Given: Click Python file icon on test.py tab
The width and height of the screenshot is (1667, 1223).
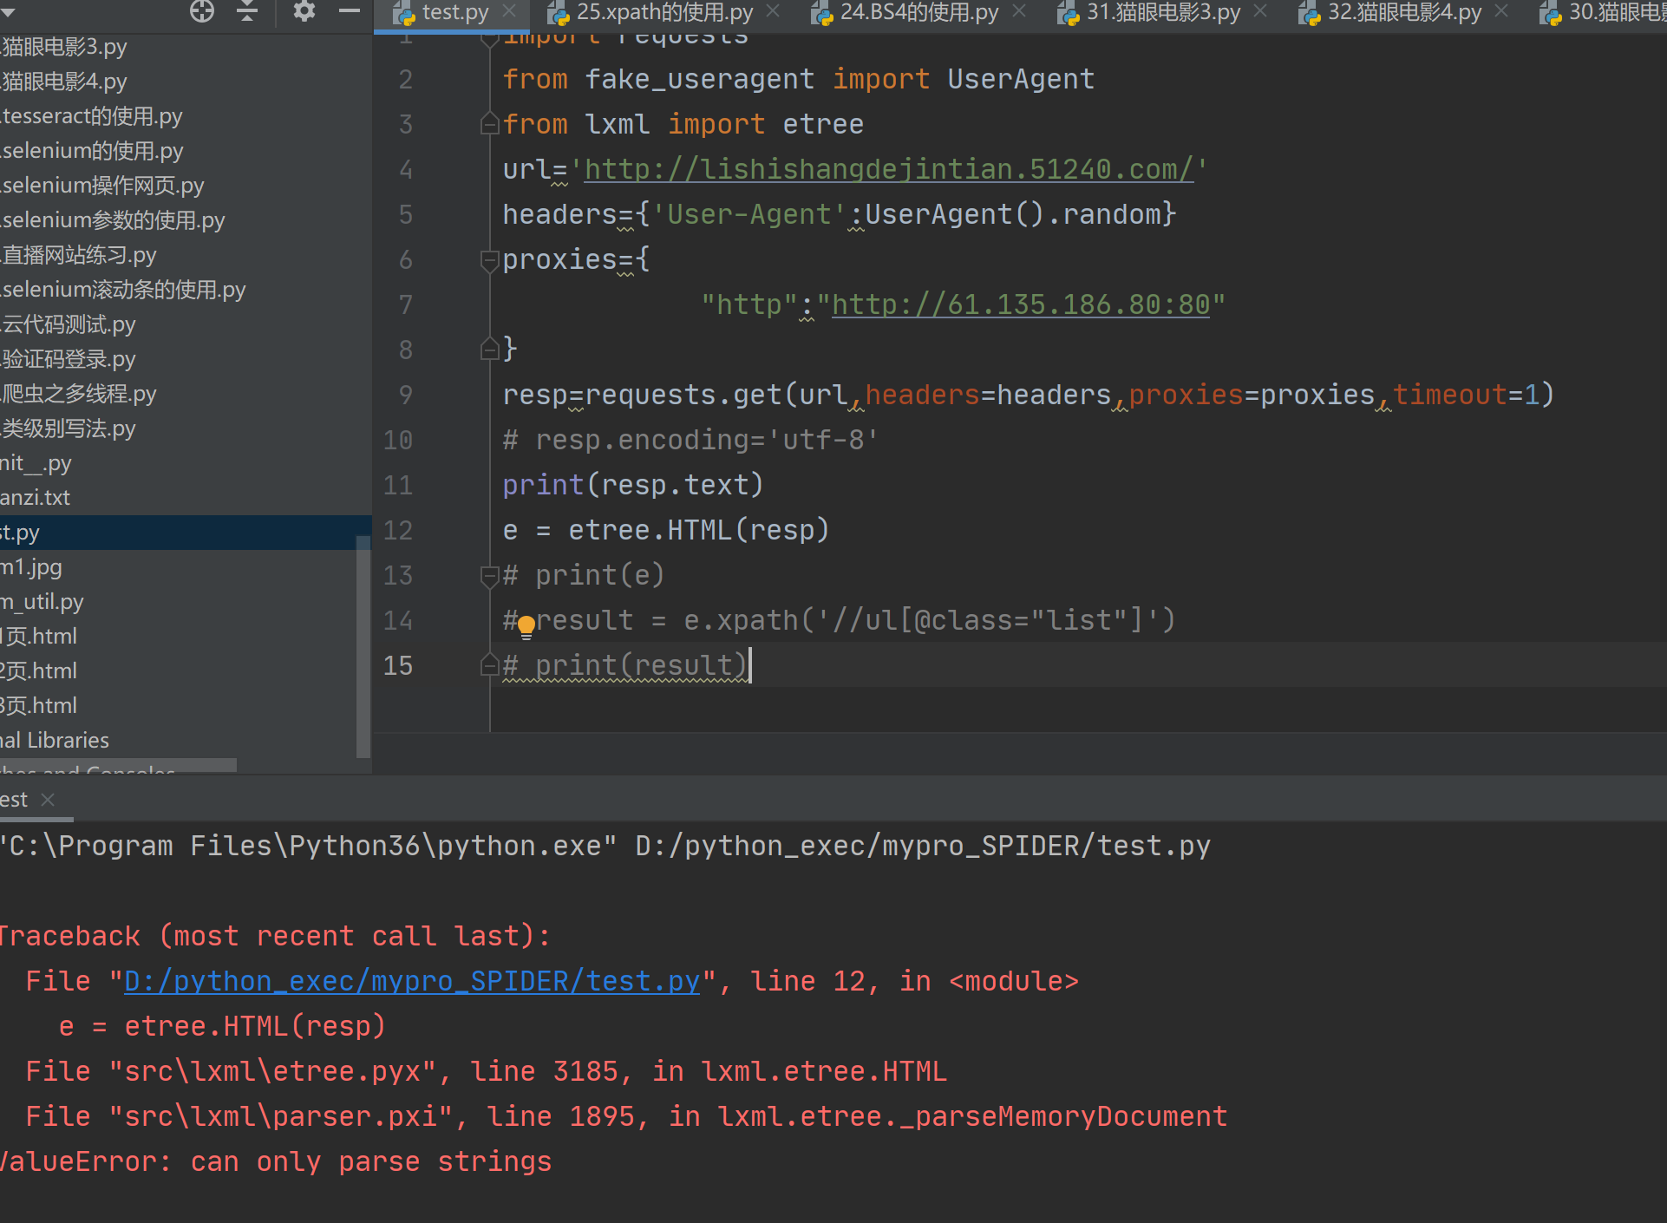Looking at the screenshot, I should click(404, 13).
